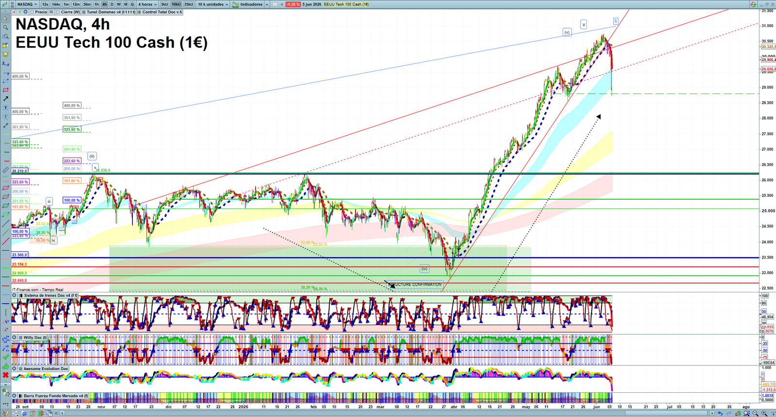Select the 12s timeframe
This screenshot has height=417, width=776.
click(45, 4)
